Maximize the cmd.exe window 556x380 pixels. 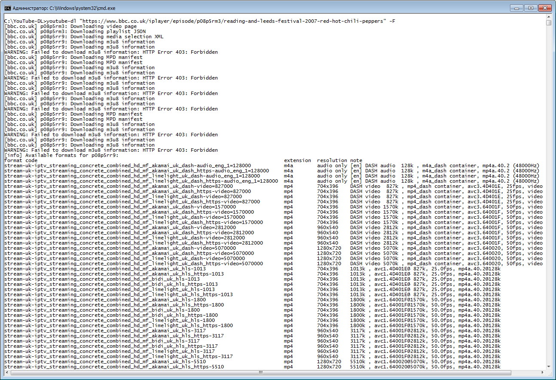531,8
